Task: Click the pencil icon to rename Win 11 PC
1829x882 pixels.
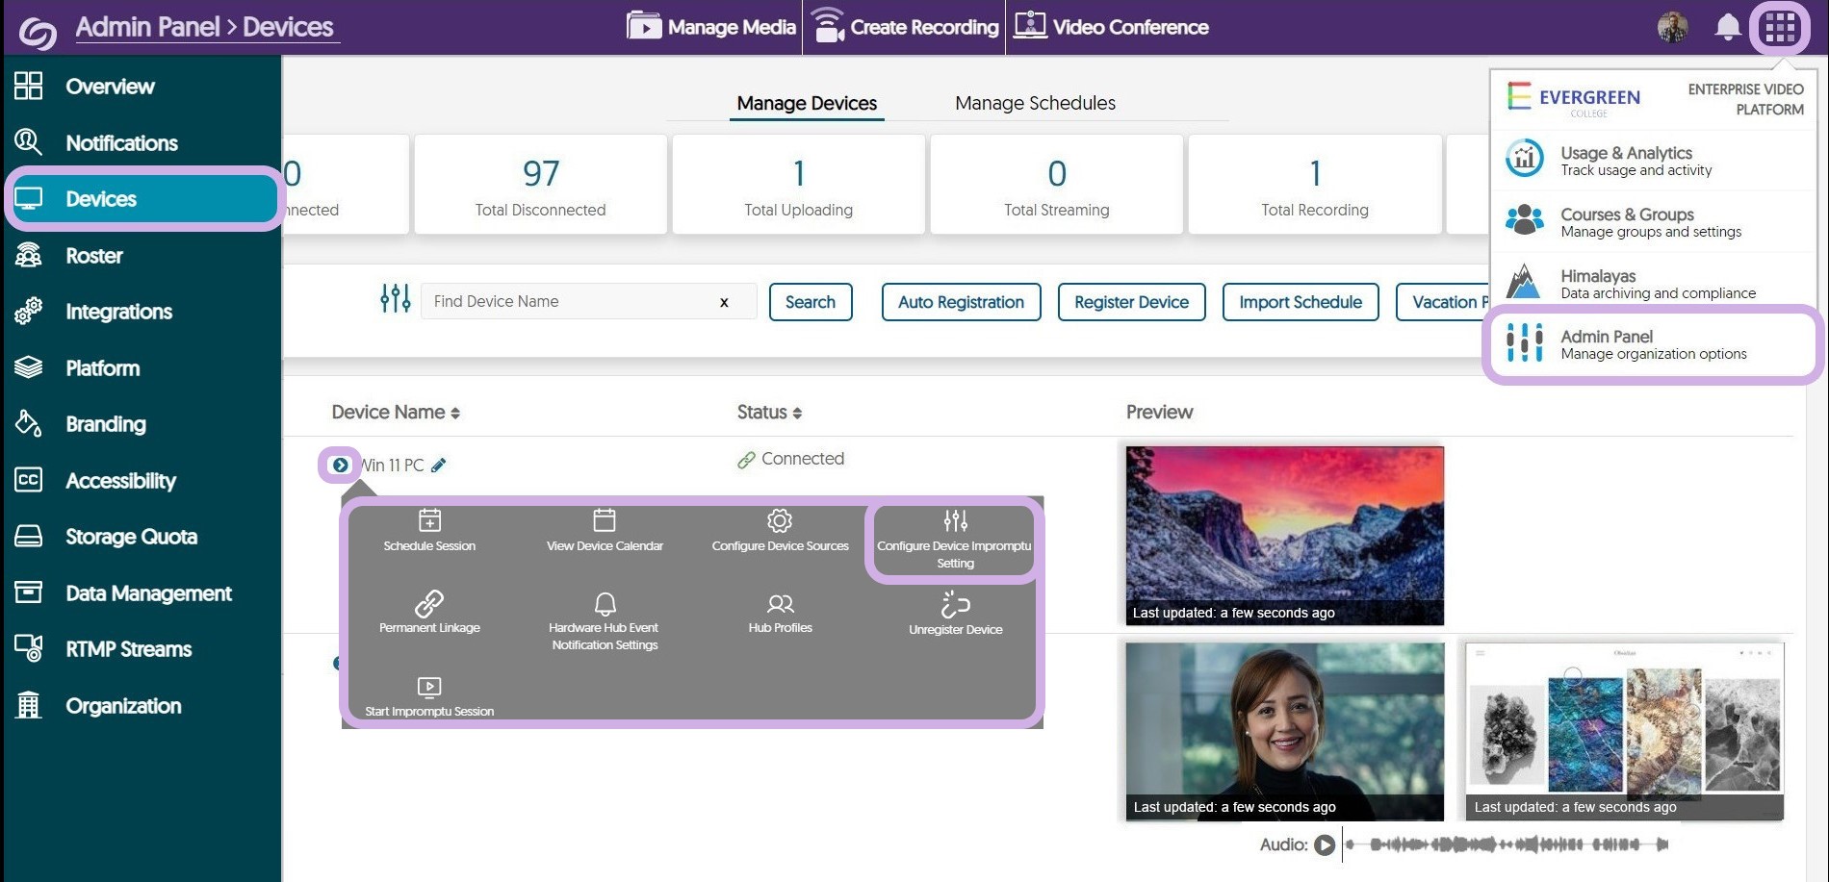Action: pyautogui.click(x=439, y=466)
